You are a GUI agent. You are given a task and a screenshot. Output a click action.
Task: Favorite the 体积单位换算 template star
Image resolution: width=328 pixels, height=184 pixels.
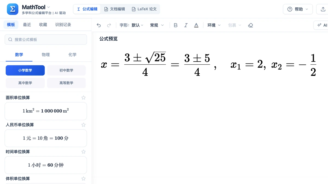click(x=84, y=179)
